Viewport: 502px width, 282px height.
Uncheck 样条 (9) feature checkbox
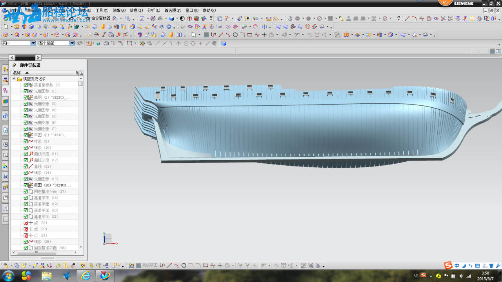(x=26, y=141)
